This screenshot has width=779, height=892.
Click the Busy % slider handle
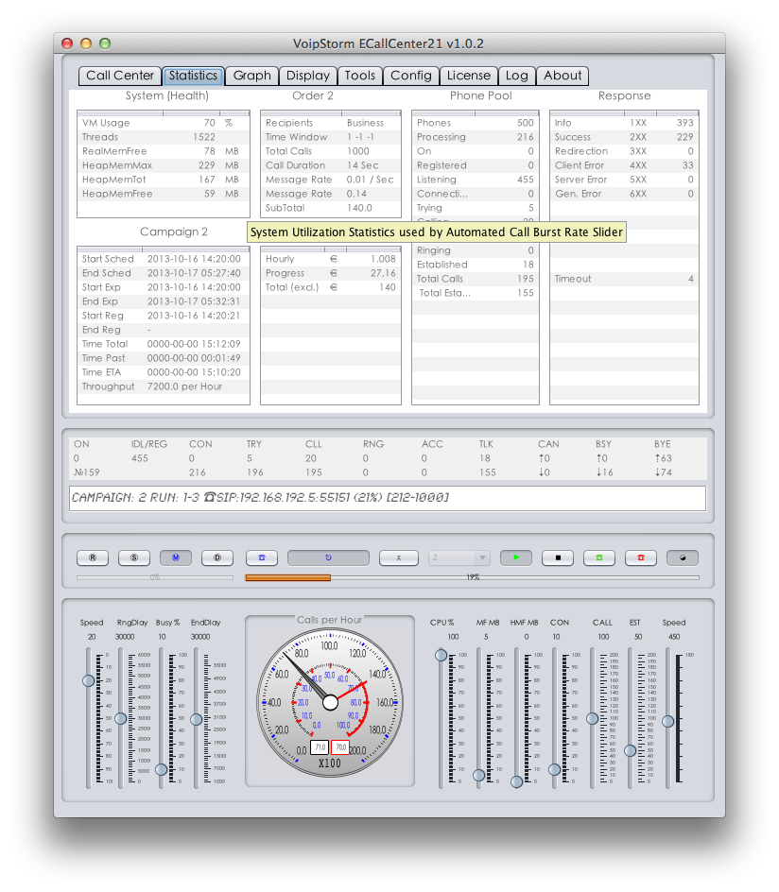162,770
